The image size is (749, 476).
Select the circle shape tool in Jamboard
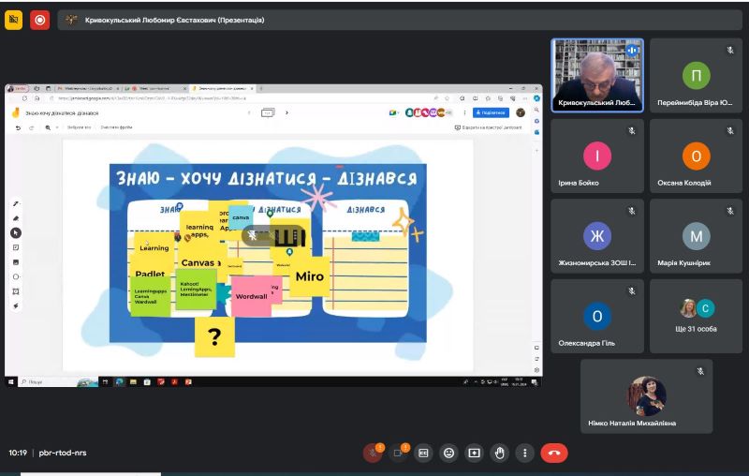pos(16,276)
